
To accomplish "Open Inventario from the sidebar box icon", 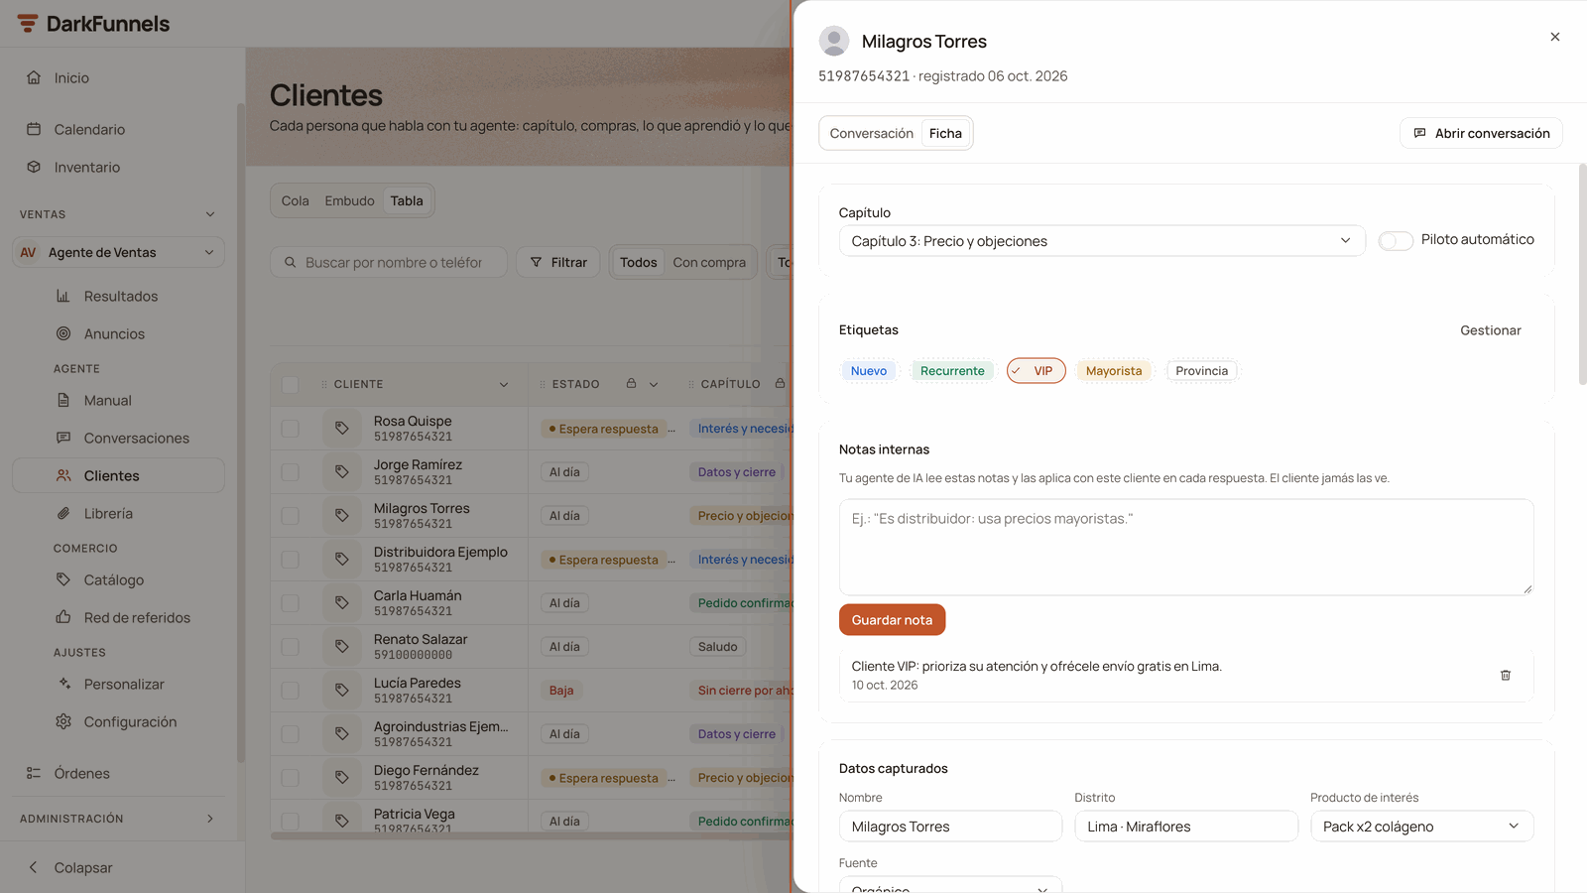I will tap(34, 167).
